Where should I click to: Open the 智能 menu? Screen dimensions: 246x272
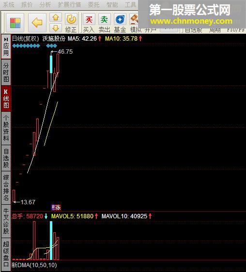coord(112,5)
